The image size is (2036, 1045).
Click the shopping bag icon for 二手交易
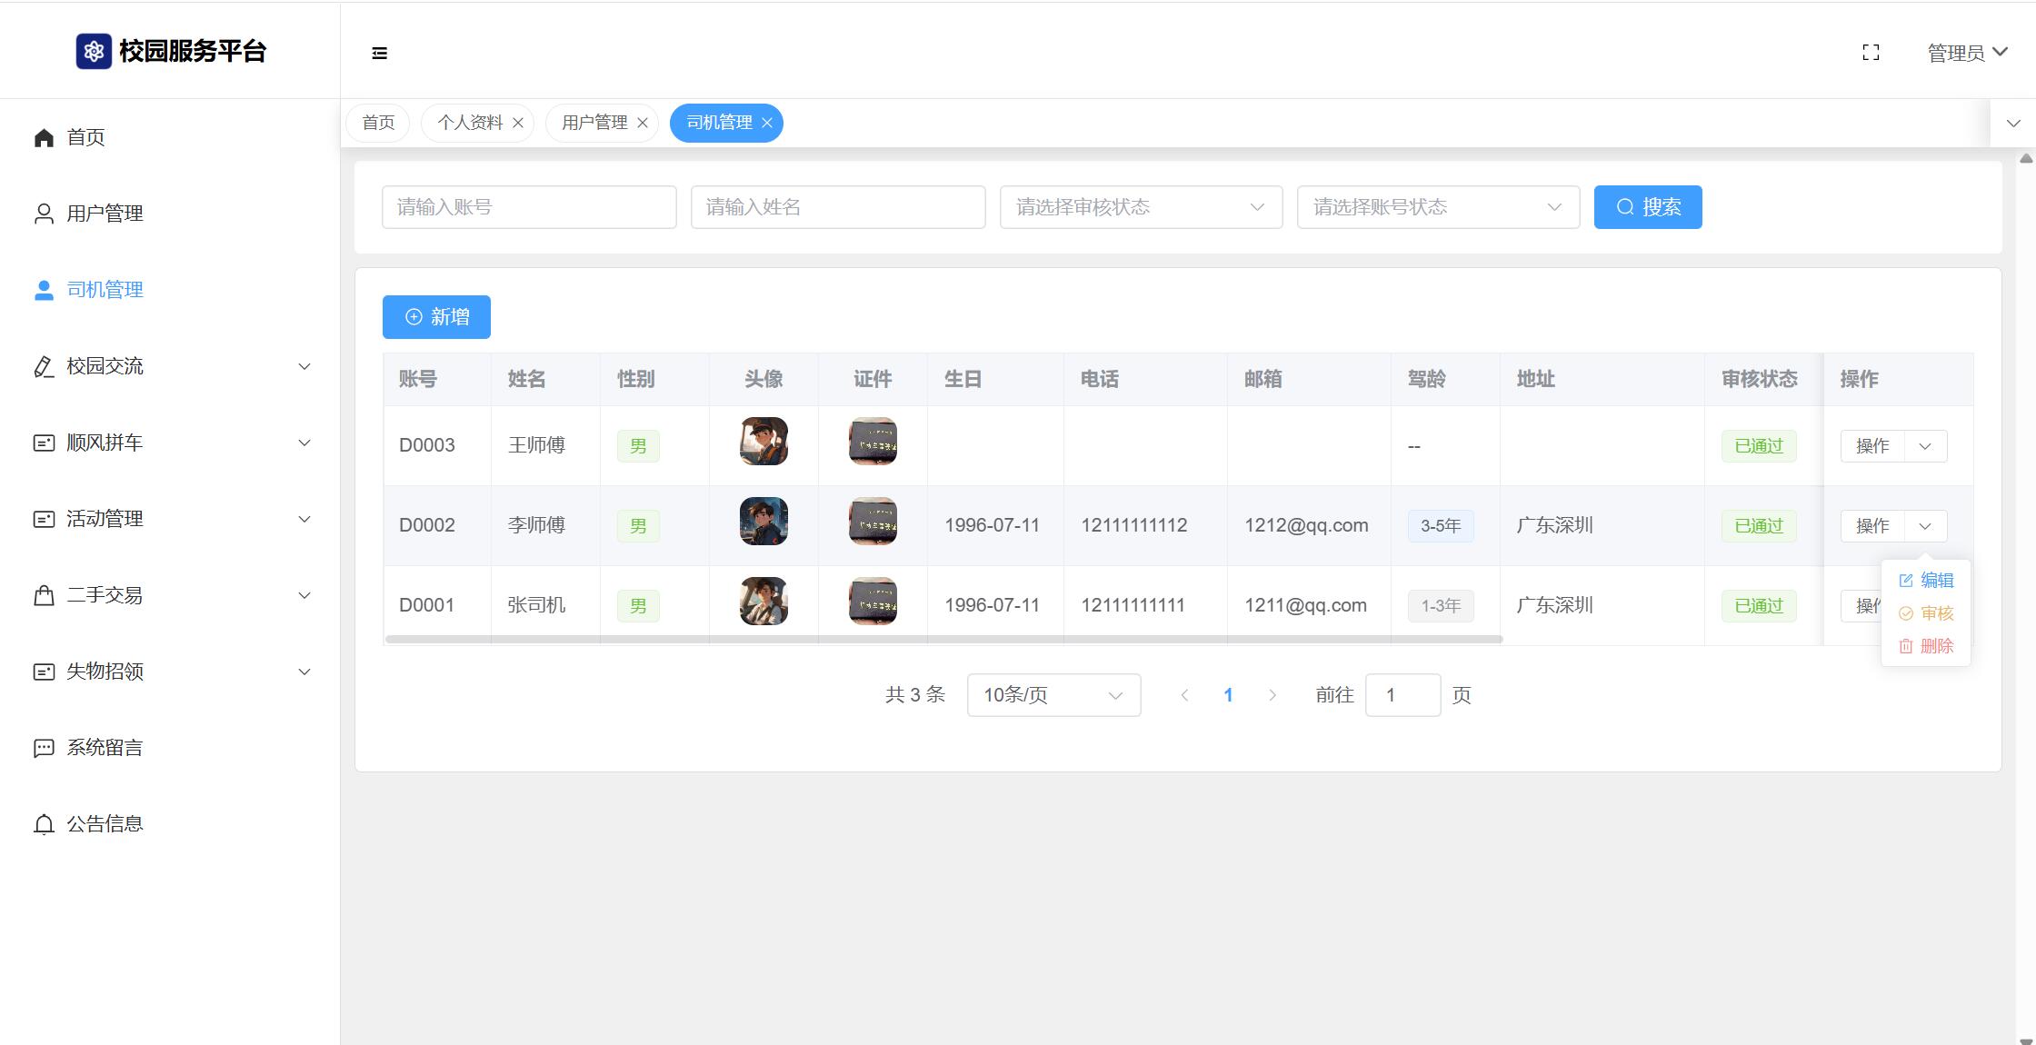point(44,595)
